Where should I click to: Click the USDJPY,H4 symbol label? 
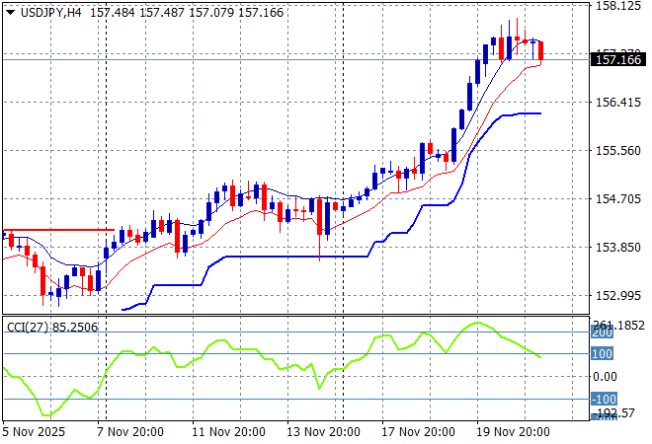pyautogui.click(x=51, y=13)
